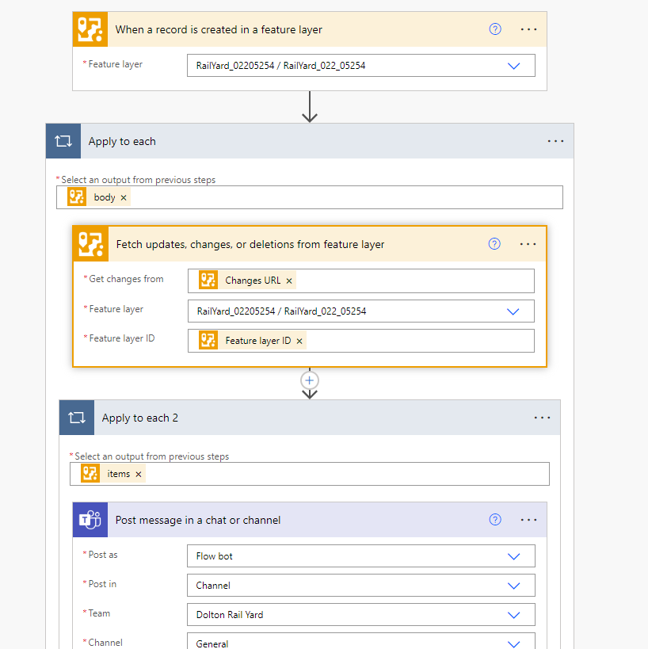Image resolution: width=648 pixels, height=649 pixels.
Task: Click the trigger title text
Action: [219, 30]
